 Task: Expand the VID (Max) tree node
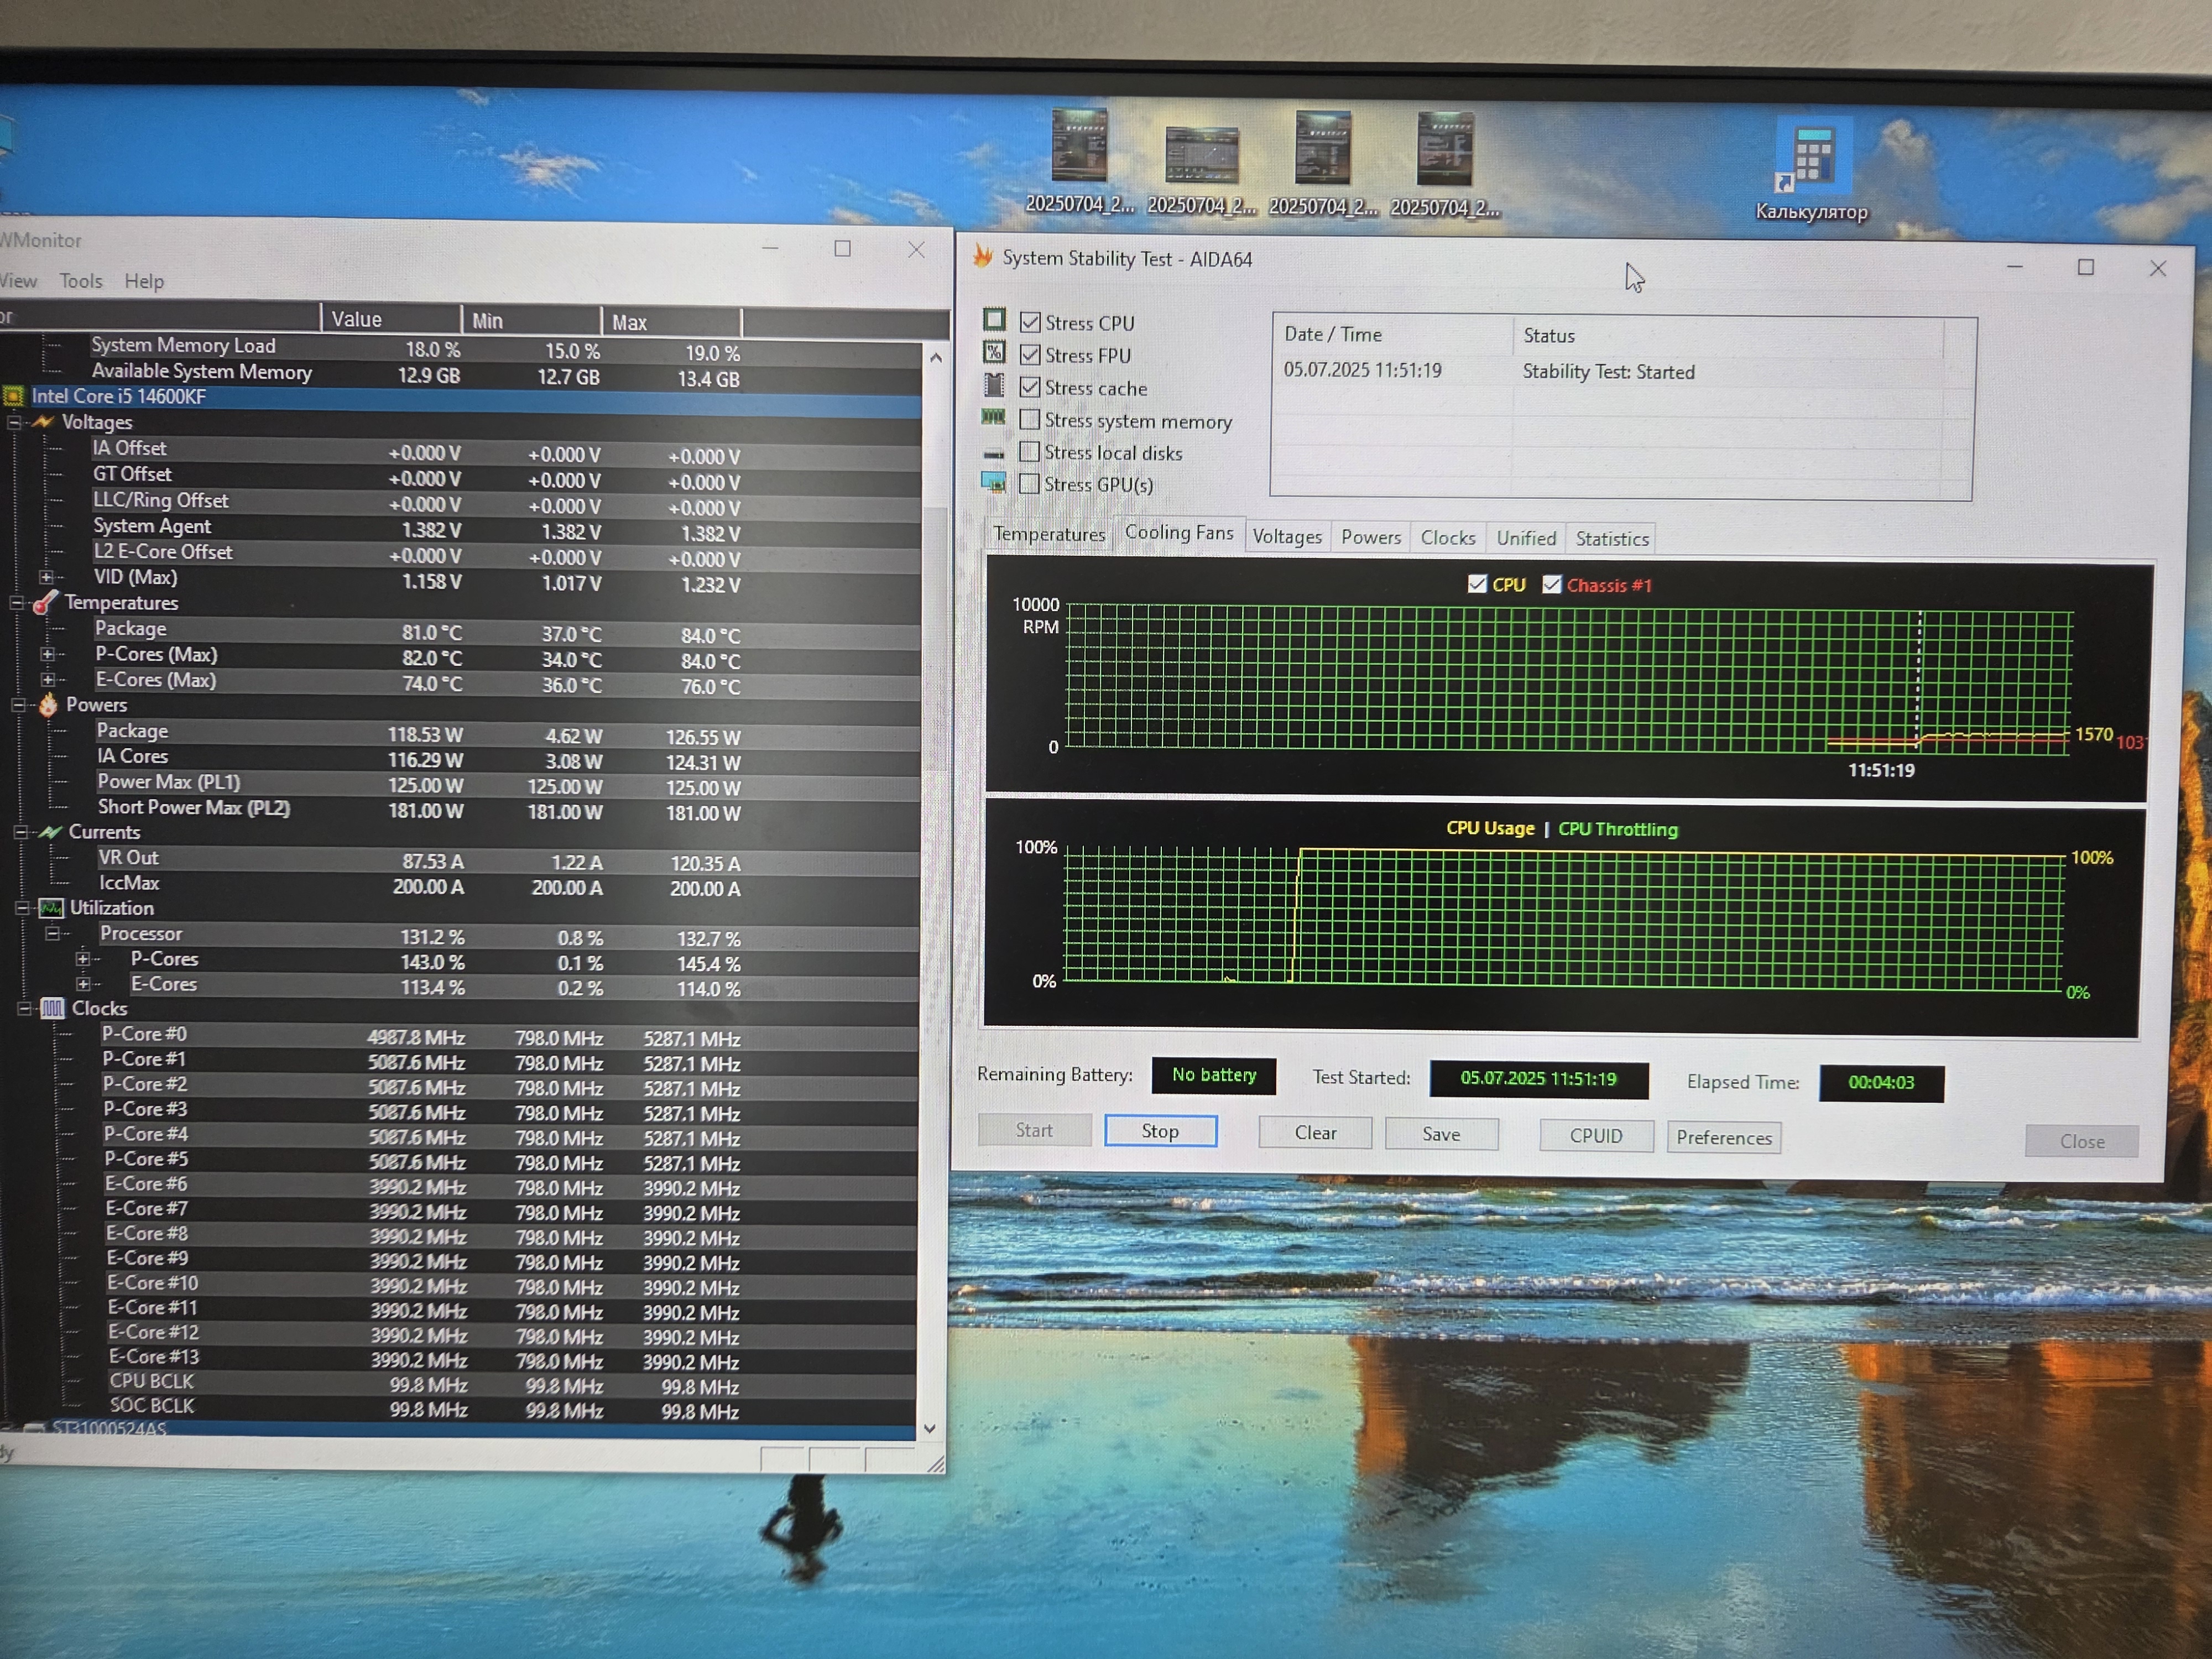(46, 578)
